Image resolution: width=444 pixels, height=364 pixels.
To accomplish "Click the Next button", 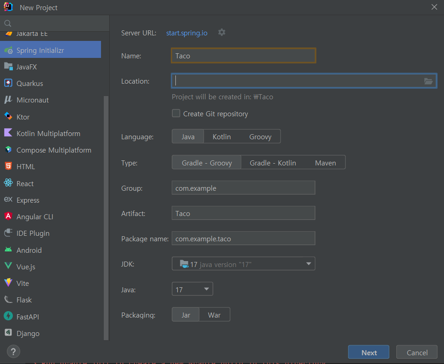I will coord(369,353).
